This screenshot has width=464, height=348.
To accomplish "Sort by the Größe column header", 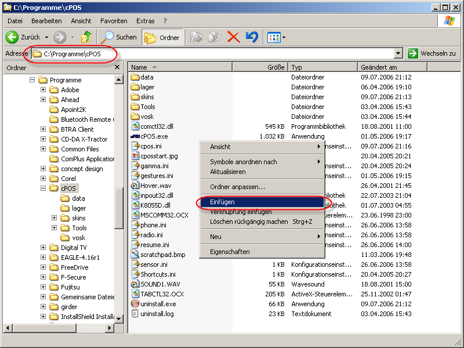I will tap(260, 67).
